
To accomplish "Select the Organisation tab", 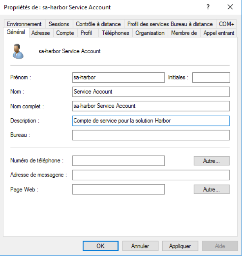I will point(150,33).
